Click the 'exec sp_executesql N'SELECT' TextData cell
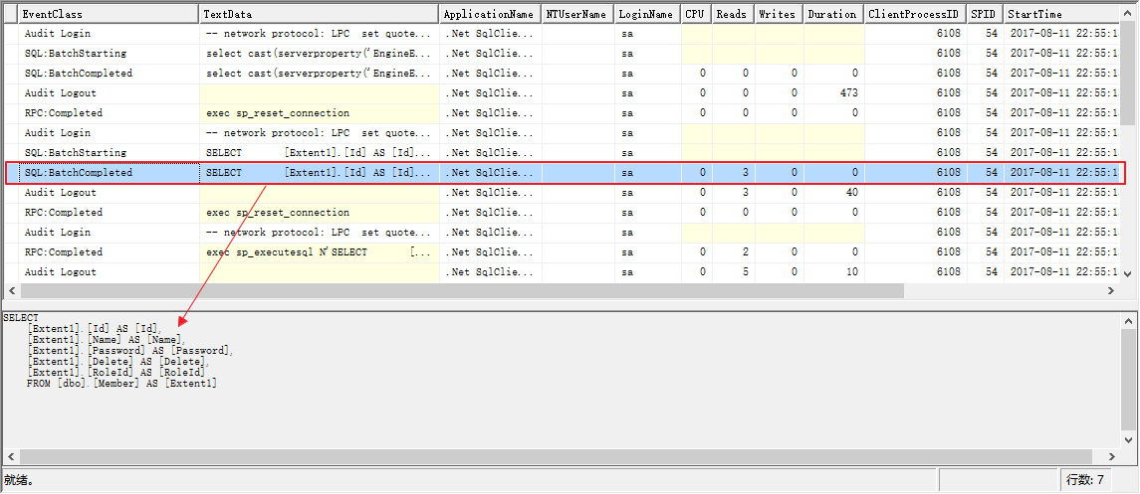Screen dimensions: 1140x494 click(320, 251)
